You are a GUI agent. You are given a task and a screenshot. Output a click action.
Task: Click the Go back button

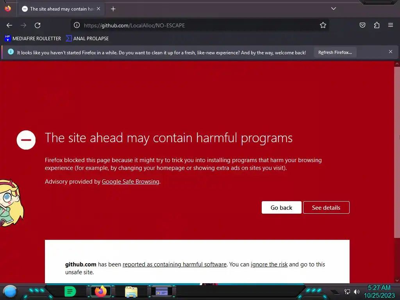pos(281,208)
